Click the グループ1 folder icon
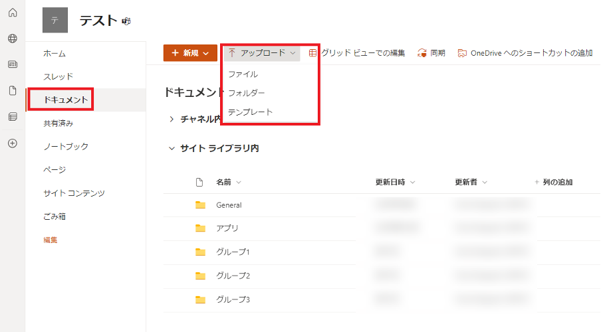Image resolution: width=601 pixels, height=332 pixels. (x=201, y=252)
